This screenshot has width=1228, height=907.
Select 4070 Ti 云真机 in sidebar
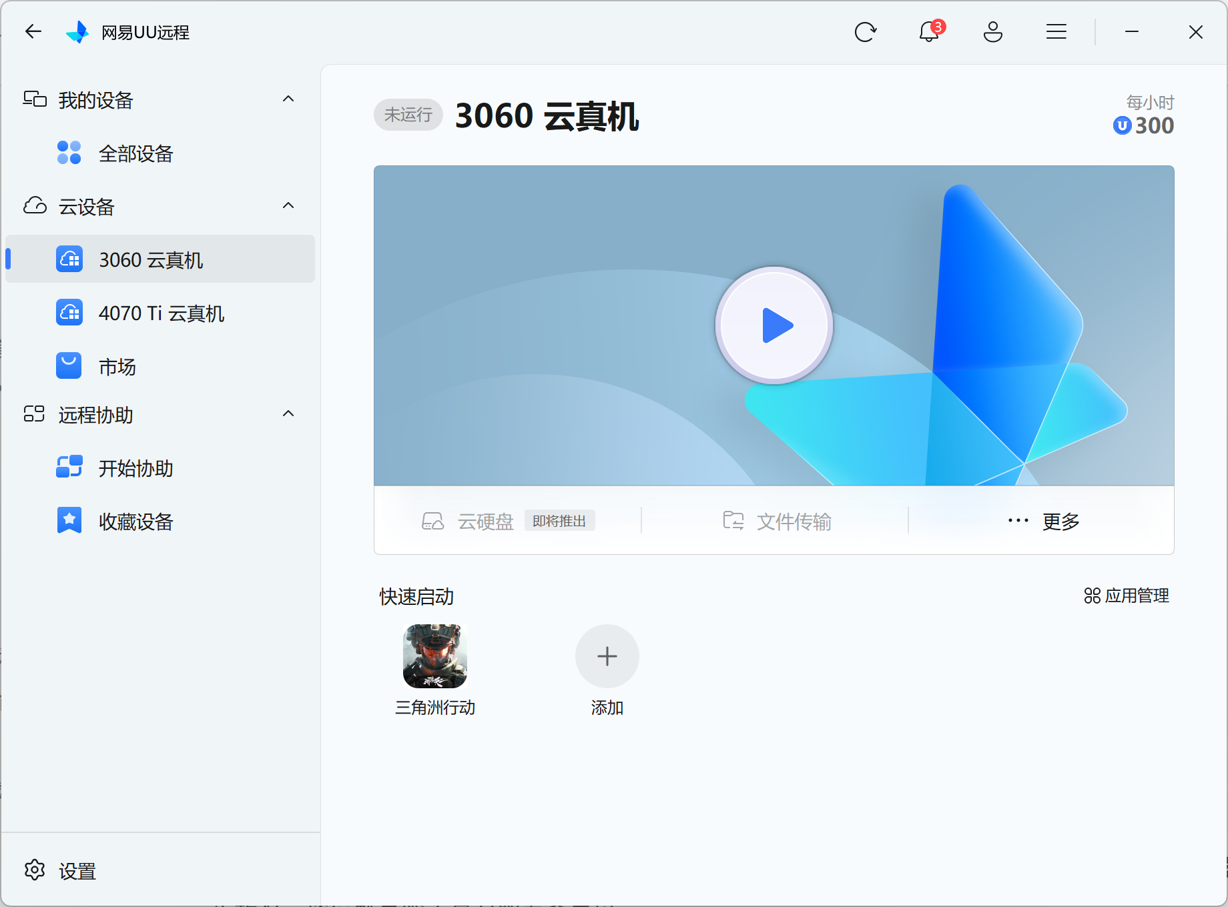point(160,312)
